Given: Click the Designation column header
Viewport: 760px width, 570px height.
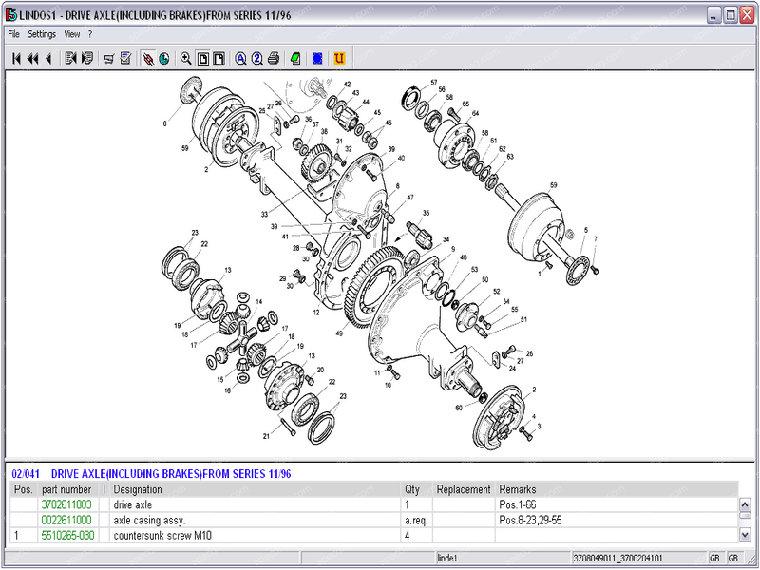Looking at the screenshot, I should pyautogui.click(x=138, y=490).
